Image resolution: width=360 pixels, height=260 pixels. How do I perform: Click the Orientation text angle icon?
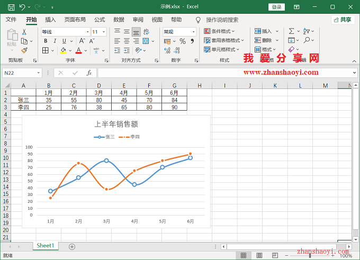(138, 50)
